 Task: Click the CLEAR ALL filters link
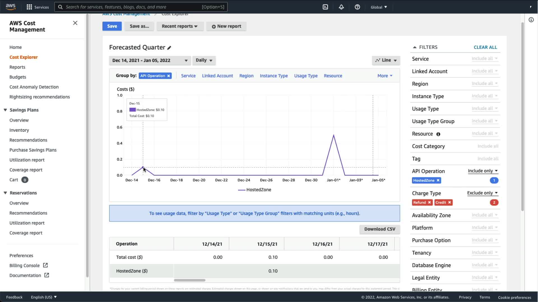(x=485, y=47)
